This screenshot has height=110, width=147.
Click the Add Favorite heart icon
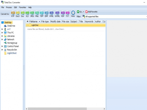[87, 12]
